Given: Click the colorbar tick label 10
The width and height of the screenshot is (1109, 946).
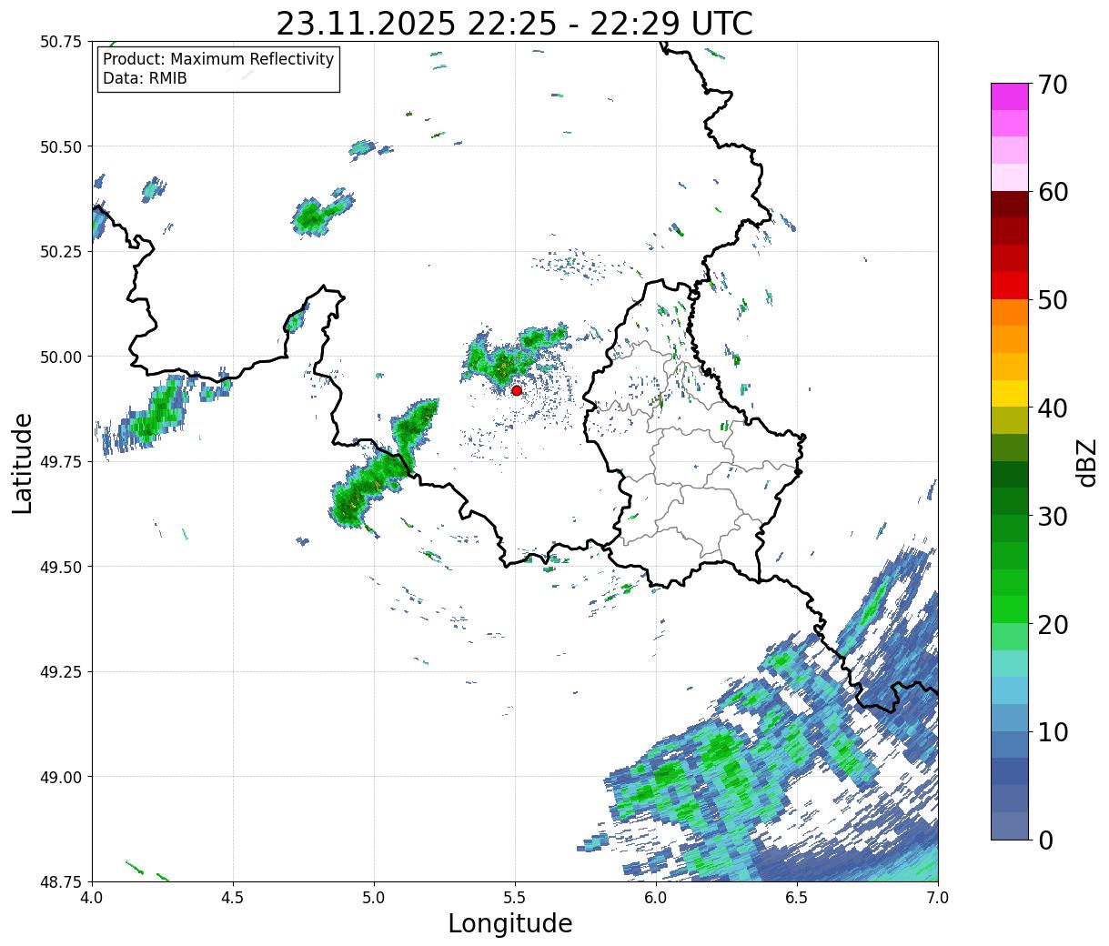Looking at the screenshot, I should [1052, 732].
